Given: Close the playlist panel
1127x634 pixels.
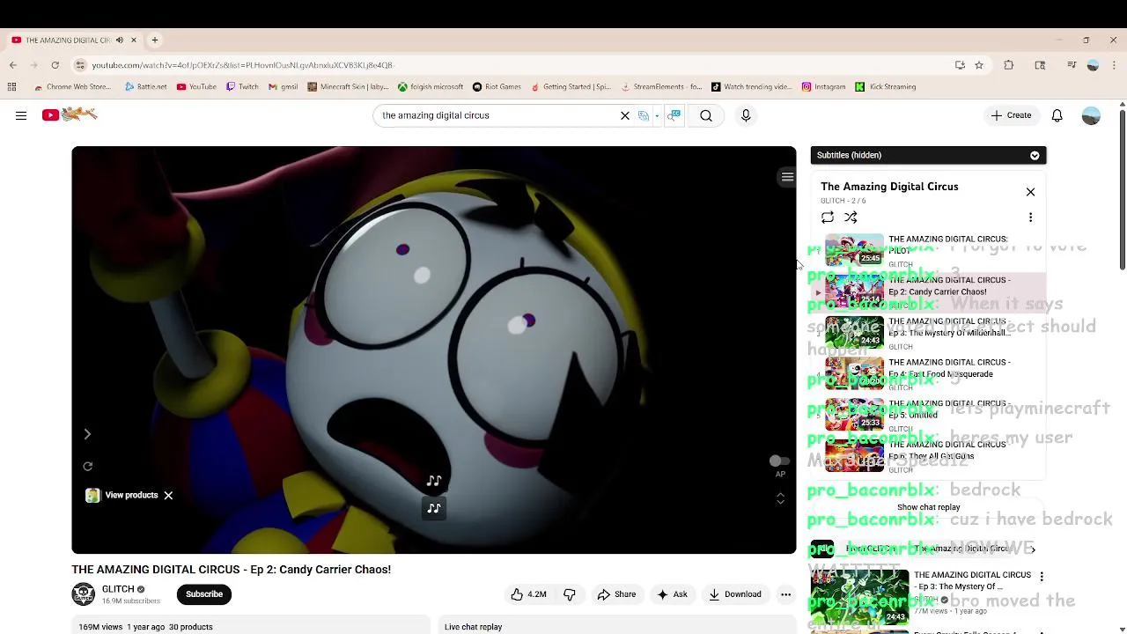Looking at the screenshot, I should pyautogui.click(x=1030, y=192).
